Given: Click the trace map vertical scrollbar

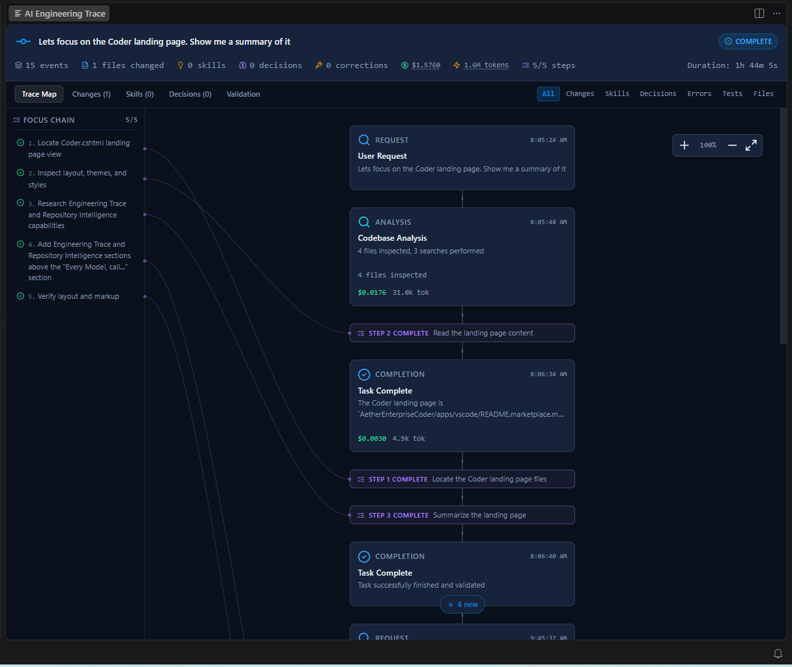Looking at the screenshot, I should click(783, 226).
